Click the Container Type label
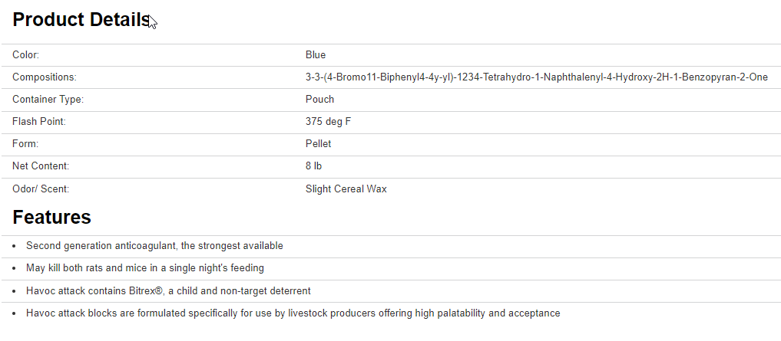Viewport: 781px width, 341px height. [48, 100]
